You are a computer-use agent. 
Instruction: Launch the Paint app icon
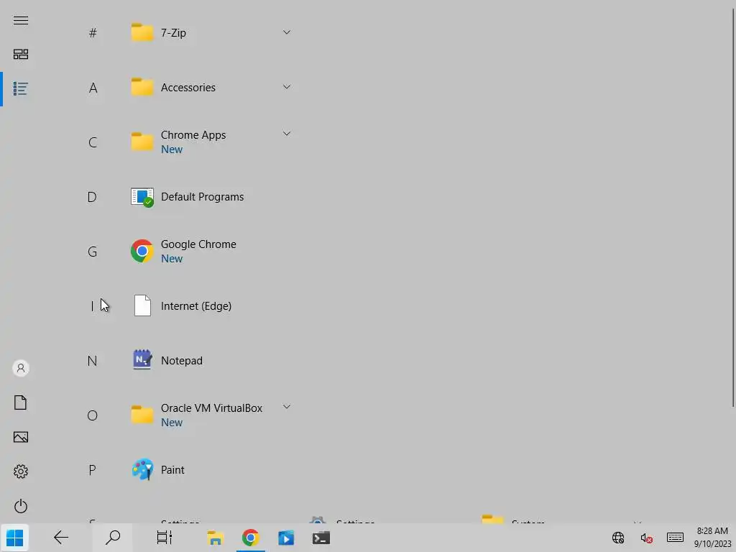click(x=142, y=469)
